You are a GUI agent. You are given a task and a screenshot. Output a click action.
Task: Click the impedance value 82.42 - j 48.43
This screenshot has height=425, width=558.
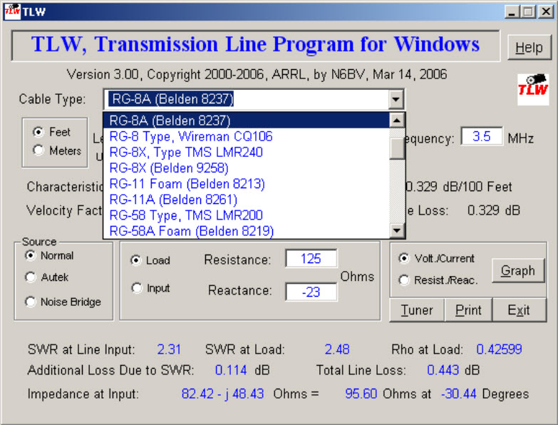[223, 394]
